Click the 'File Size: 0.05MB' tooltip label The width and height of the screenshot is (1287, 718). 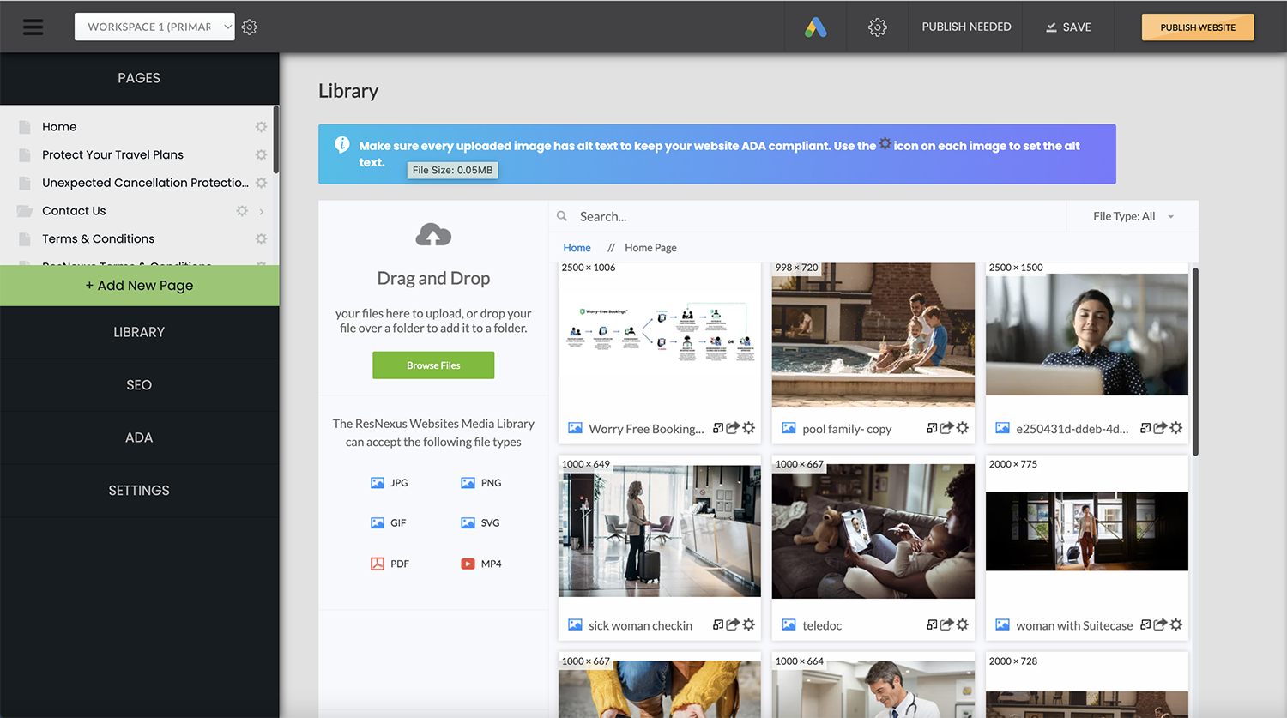click(453, 171)
